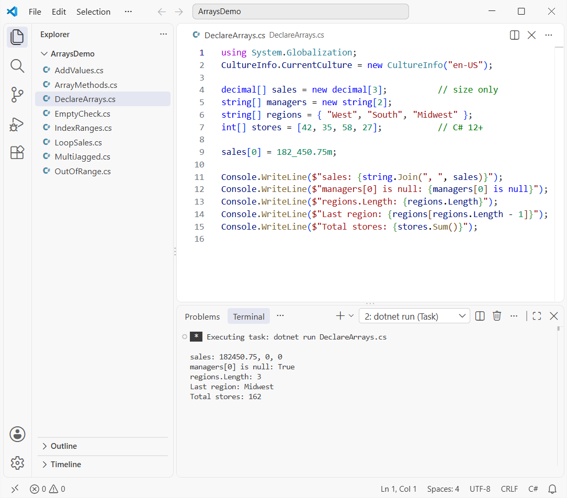This screenshot has height=498, width=567.
Task: Open additional panel tabs ellipsis next to Terminal
Action: tap(280, 316)
